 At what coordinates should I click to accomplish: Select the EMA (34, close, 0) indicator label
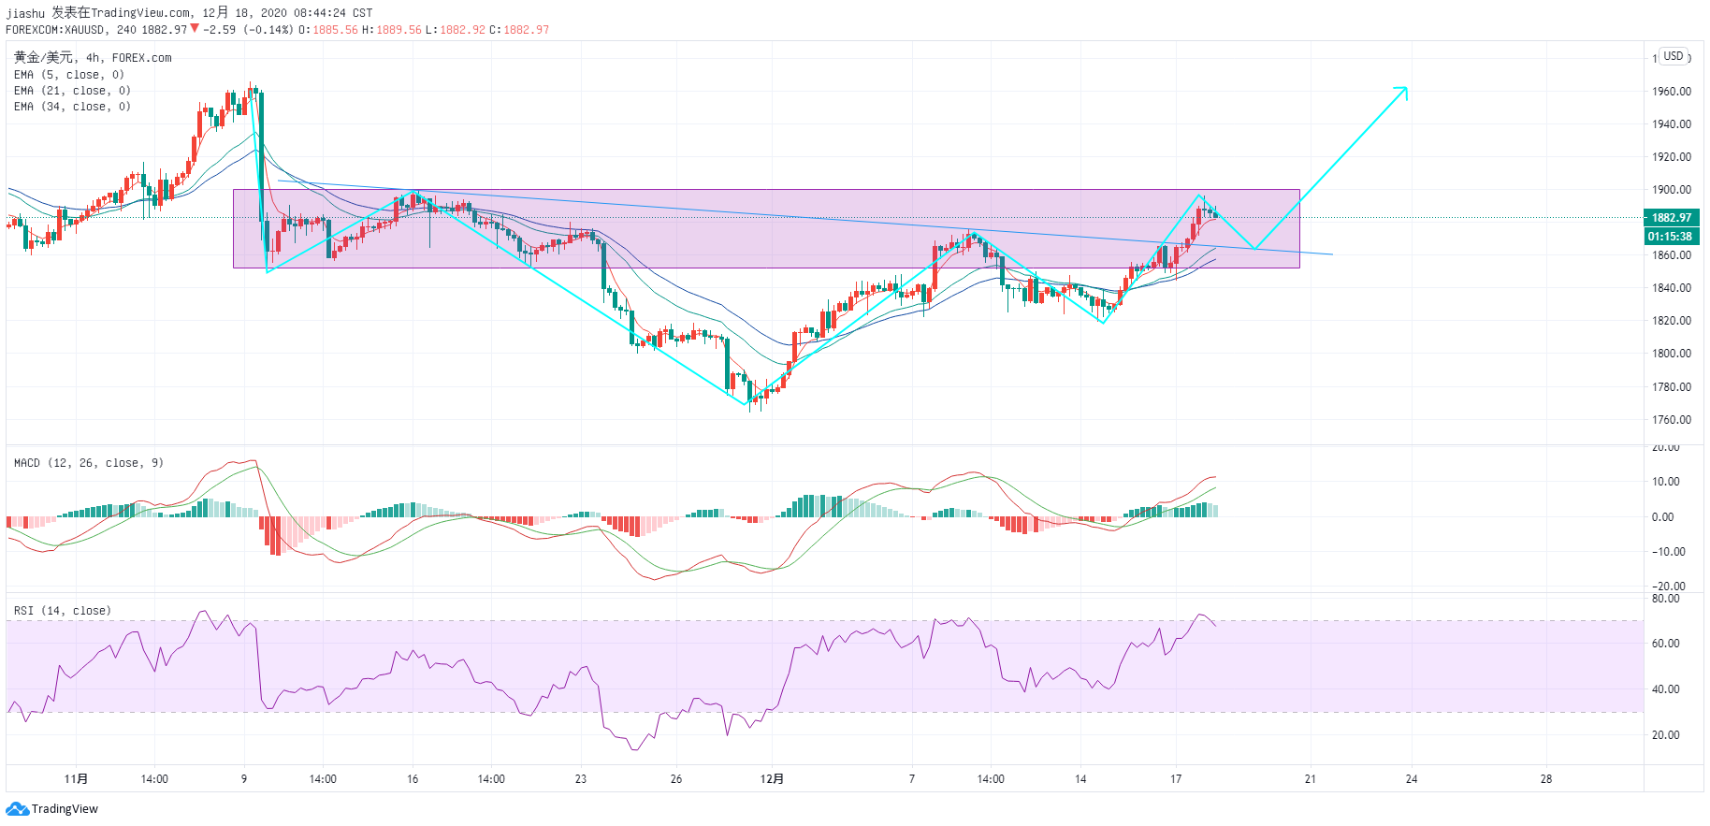pyautogui.click(x=72, y=107)
